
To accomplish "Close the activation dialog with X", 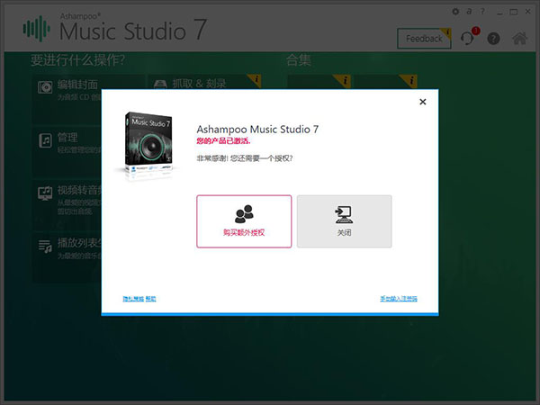I will (x=423, y=102).
